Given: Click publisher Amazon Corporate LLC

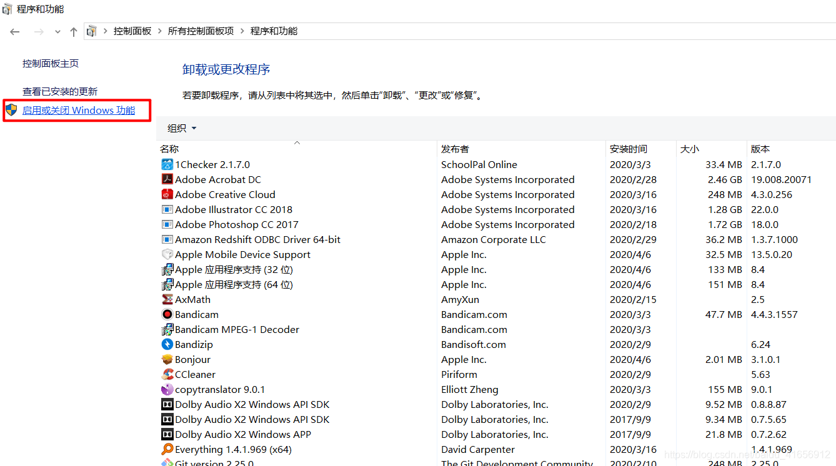Looking at the screenshot, I should [494, 239].
